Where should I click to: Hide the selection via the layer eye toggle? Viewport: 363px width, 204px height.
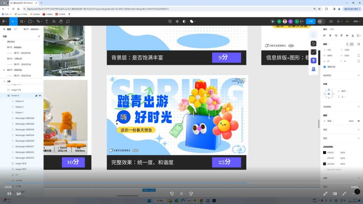pos(40,95)
